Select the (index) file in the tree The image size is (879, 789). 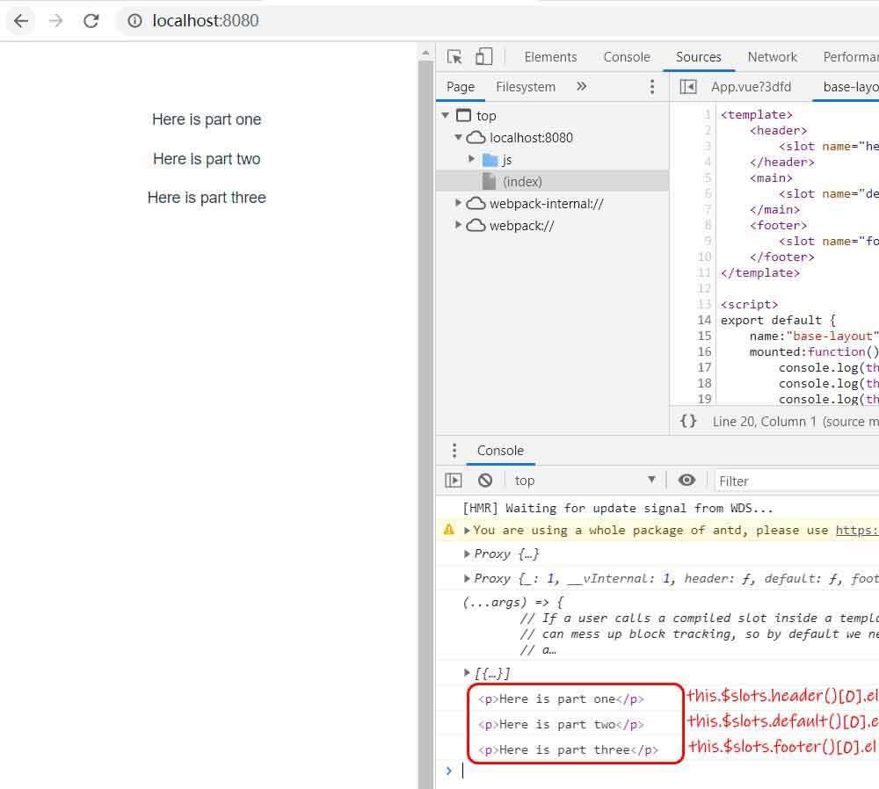[x=522, y=181]
